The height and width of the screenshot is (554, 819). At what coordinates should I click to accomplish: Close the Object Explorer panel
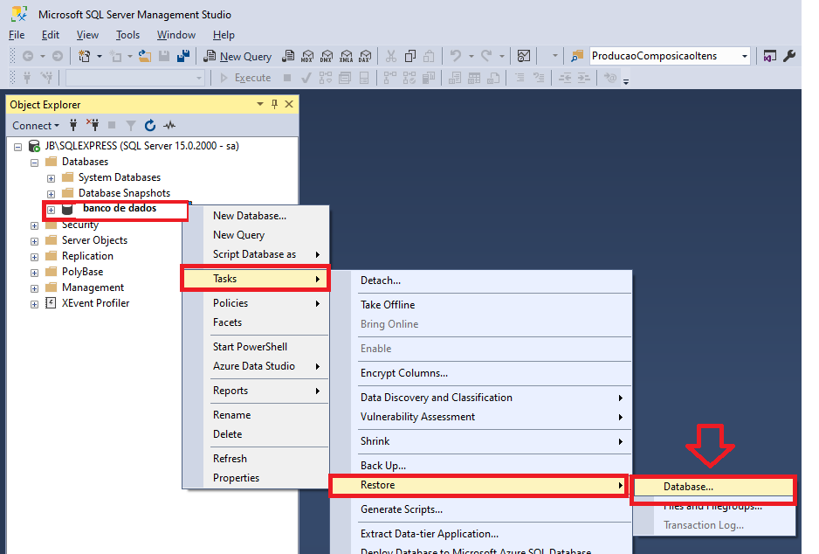click(x=289, y=104)
